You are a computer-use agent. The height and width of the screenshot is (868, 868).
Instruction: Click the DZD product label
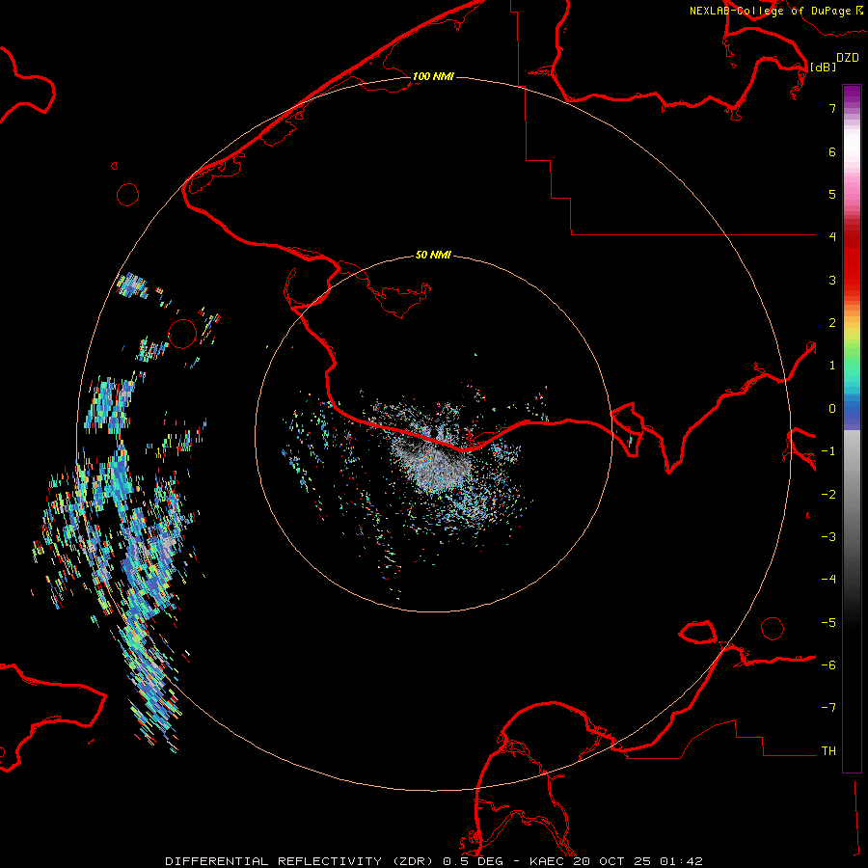click(x=848, y=58)
